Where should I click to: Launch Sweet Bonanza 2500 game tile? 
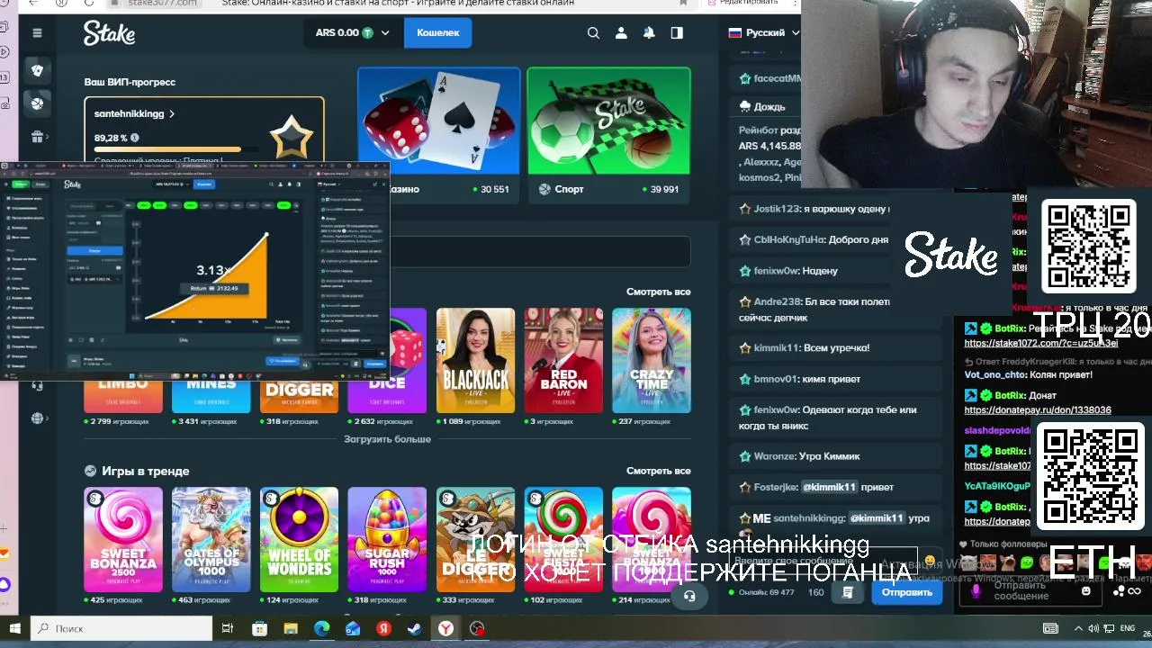(123, 539)
